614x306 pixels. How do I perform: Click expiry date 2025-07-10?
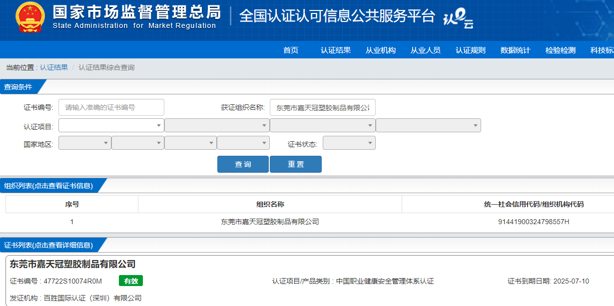point(571,281)
